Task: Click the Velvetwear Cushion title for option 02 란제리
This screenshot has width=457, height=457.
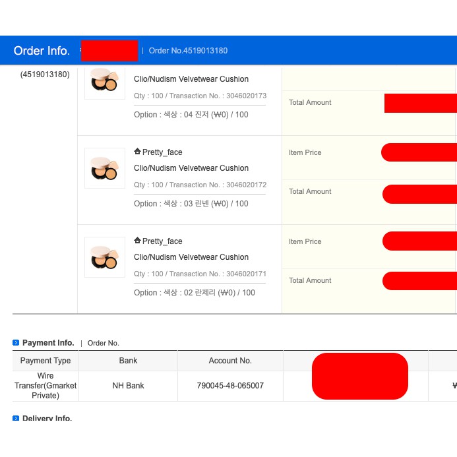Action: pos(191,257)
